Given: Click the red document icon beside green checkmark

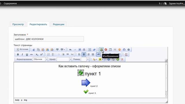Looking at the screenshot, I should (122, 60).
